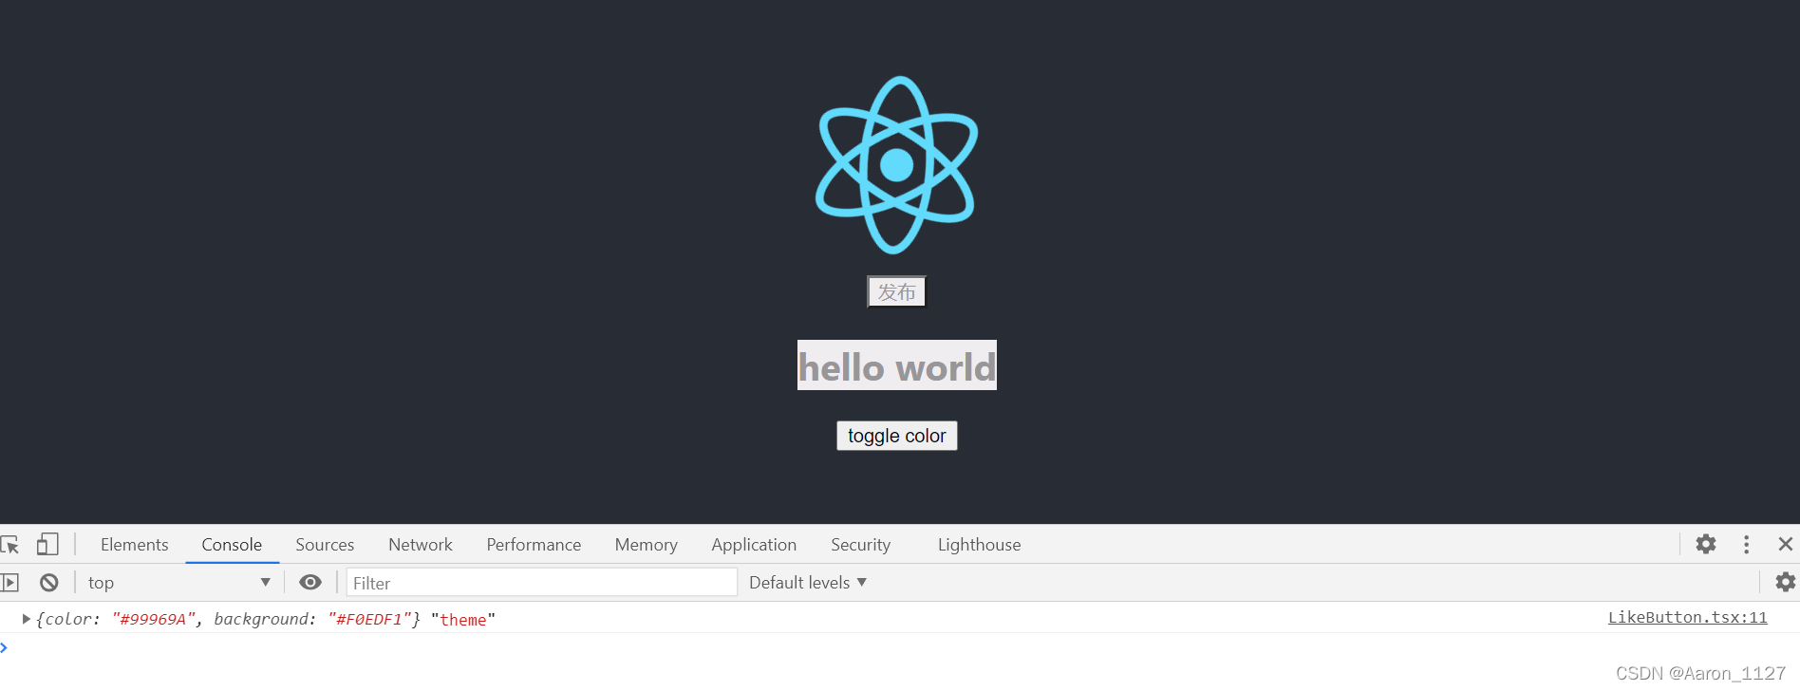Click the "#F0EDF1" background value
The height and width of the screenshot is (691, 1800).
point(369,620)
